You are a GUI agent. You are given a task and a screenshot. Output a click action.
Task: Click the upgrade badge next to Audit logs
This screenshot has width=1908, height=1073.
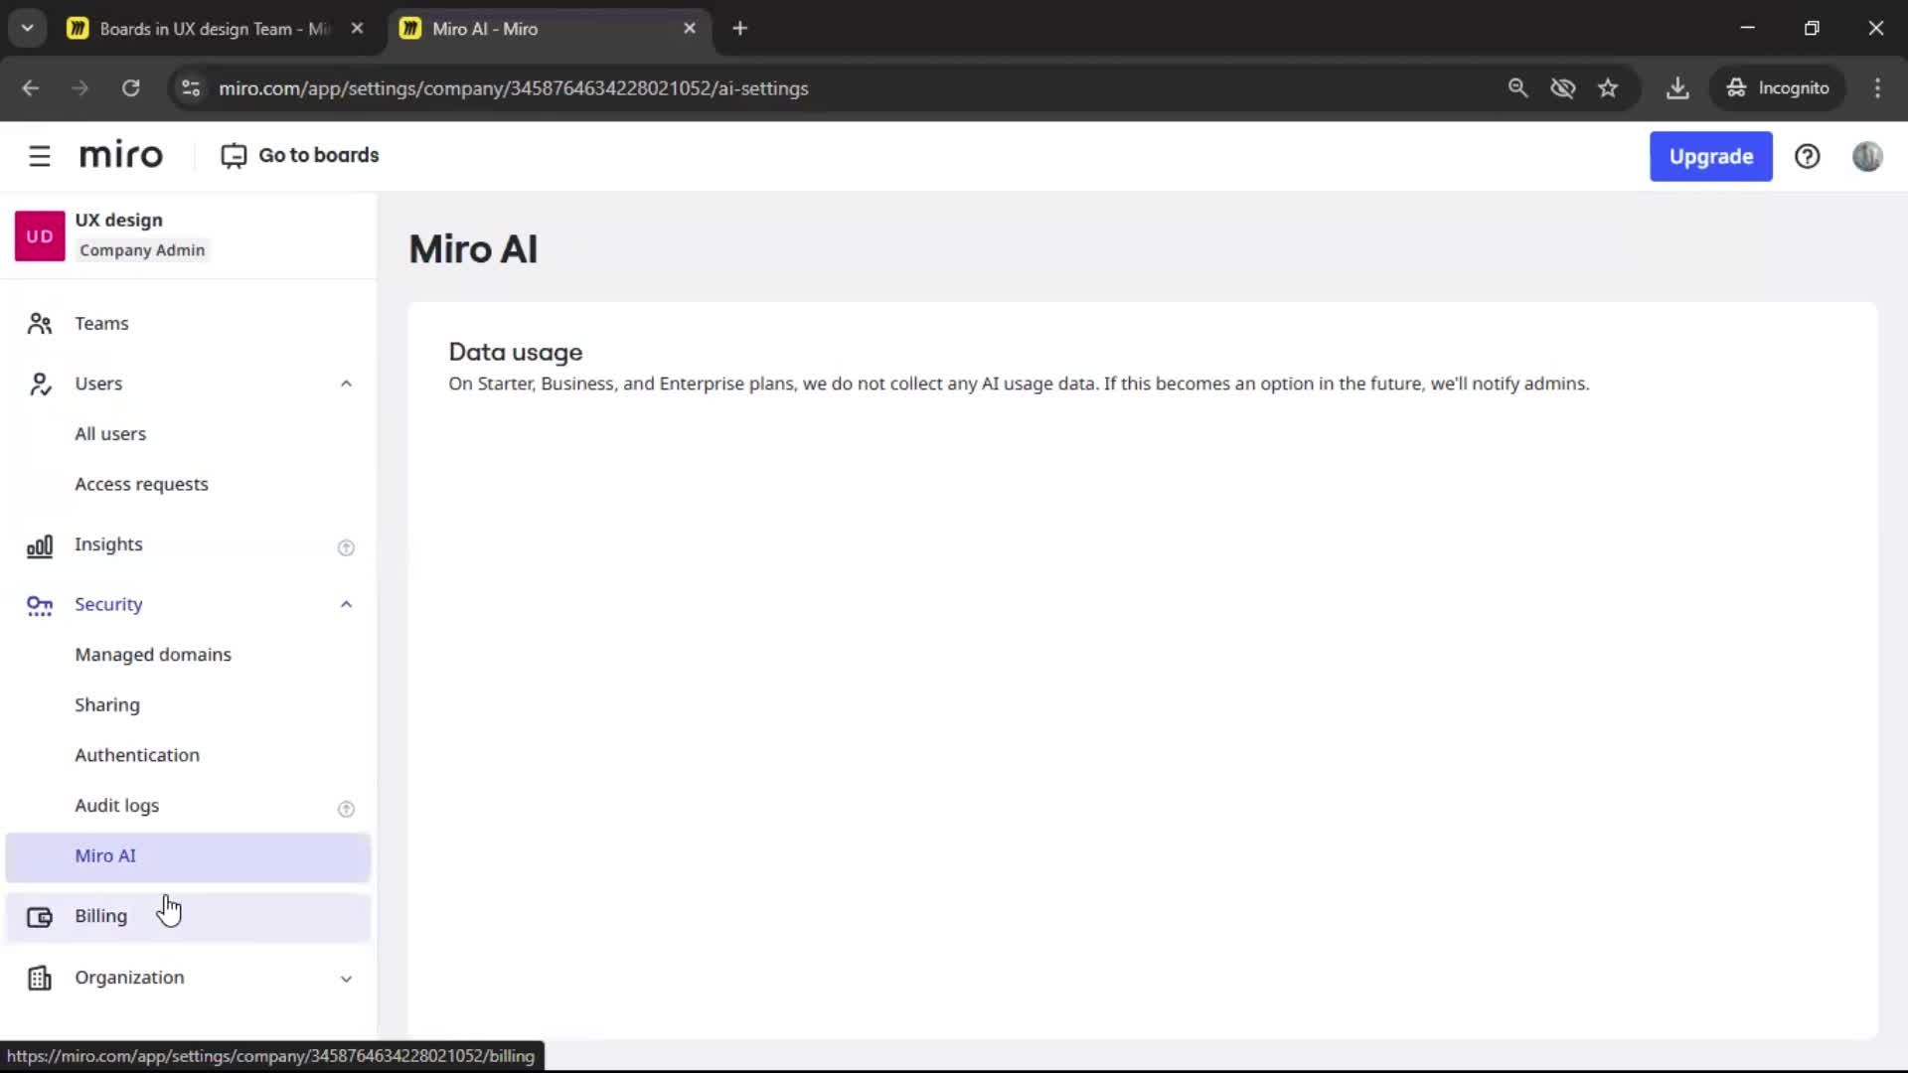coord(346,809)
